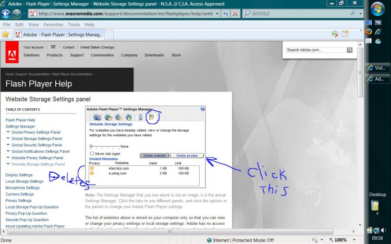Open the address bar history dropdown
Image resolution: width=391 pixels, height=244 pixels.
pyautogui.click(x=217, y=14)
